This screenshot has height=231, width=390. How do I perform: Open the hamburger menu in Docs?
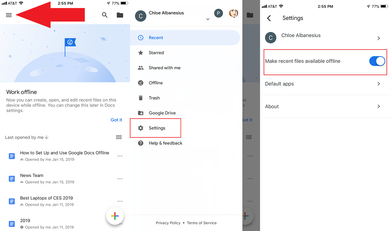[x=9, y=15]
